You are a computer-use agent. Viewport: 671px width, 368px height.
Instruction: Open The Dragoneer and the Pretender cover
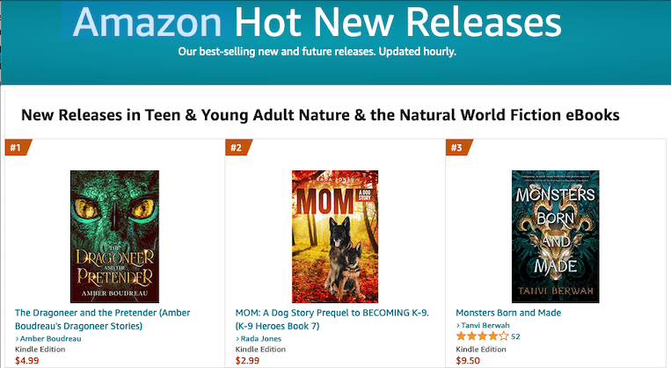tap(114, 237)
